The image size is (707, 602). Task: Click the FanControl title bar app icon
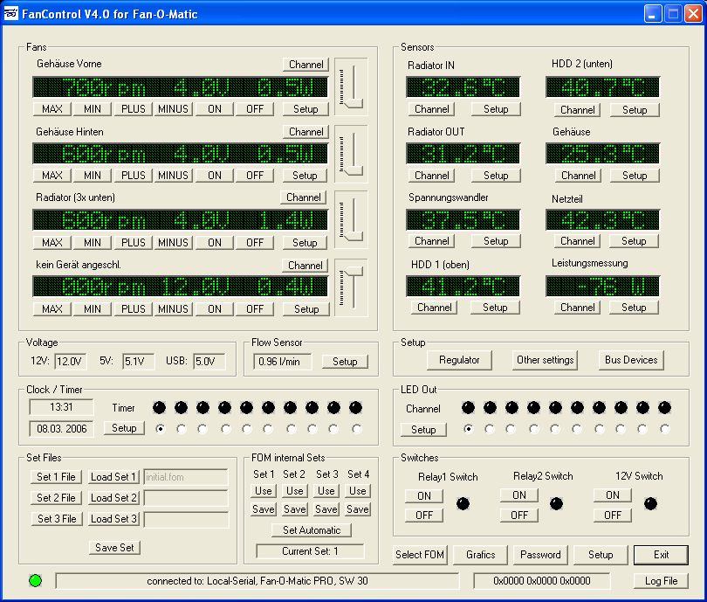tap(10, 14)
